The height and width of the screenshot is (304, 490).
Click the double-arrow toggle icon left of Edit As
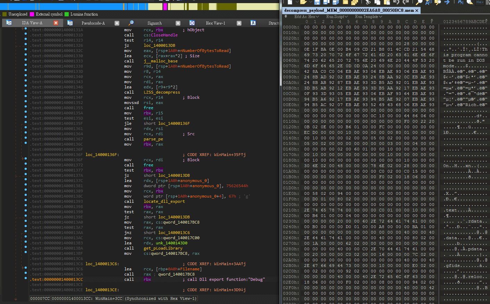pos(286,16)
